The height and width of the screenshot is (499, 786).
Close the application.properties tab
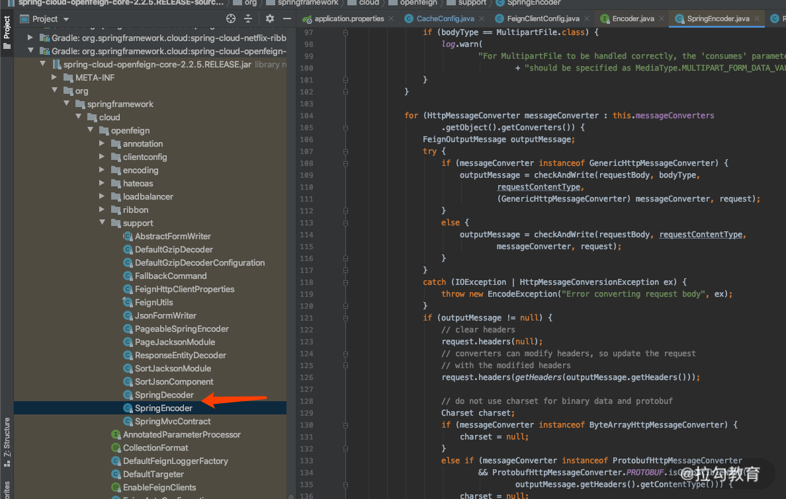coord(391,19)
